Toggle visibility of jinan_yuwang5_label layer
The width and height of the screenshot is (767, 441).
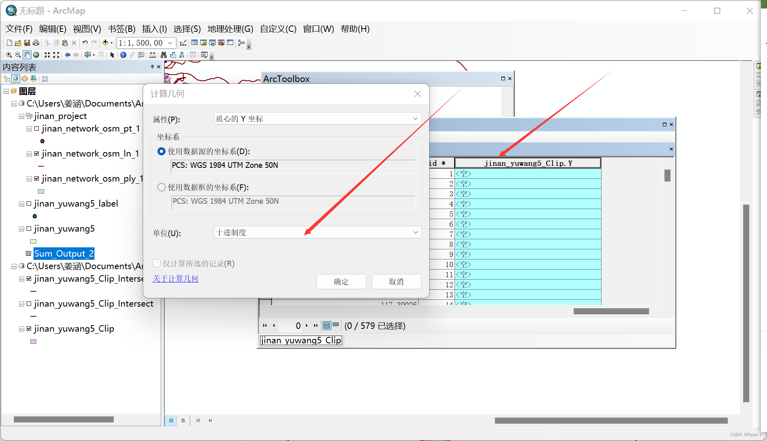(29, 204)
